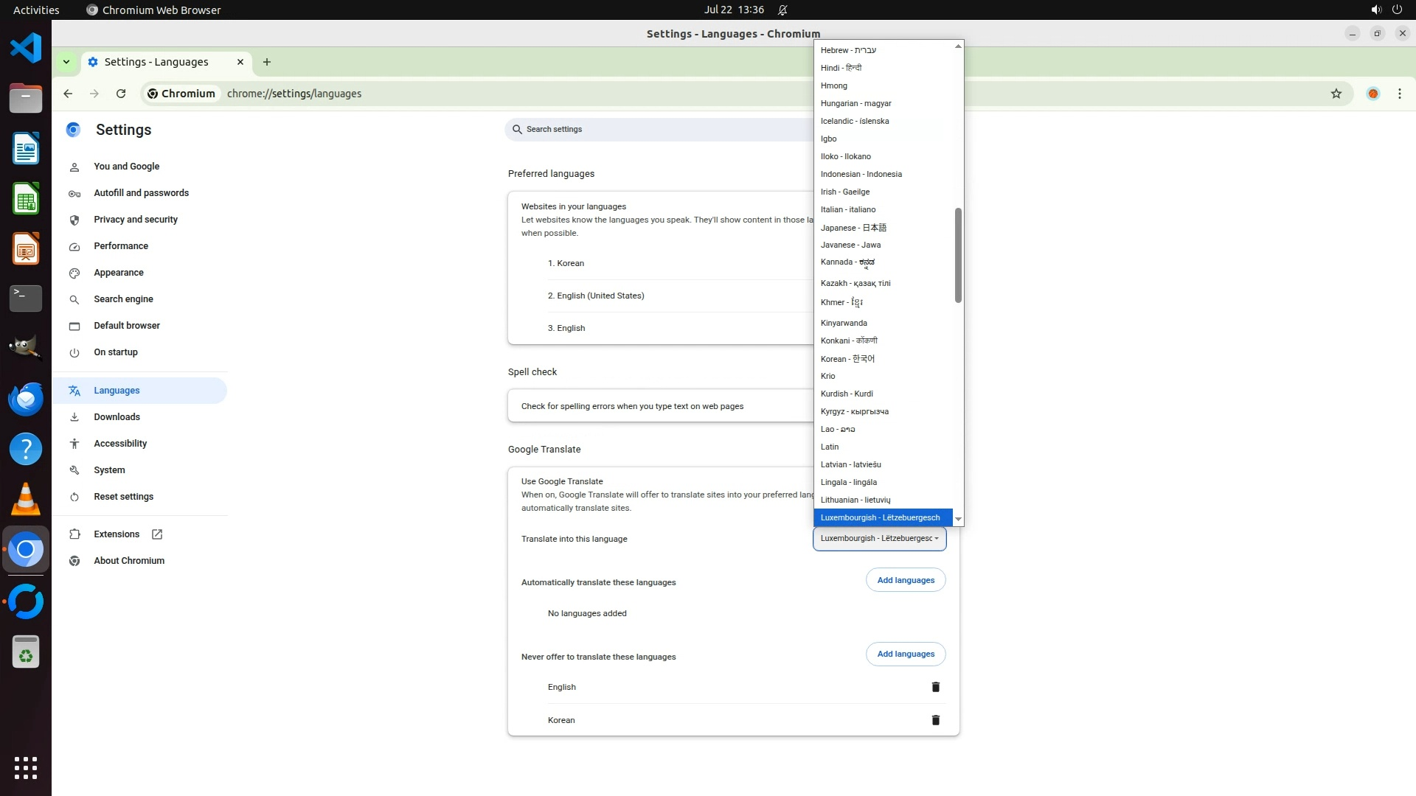Pick Italian from the dropdown options
Viewport: 1416px width, 796px height.
(x=848, y=209)
